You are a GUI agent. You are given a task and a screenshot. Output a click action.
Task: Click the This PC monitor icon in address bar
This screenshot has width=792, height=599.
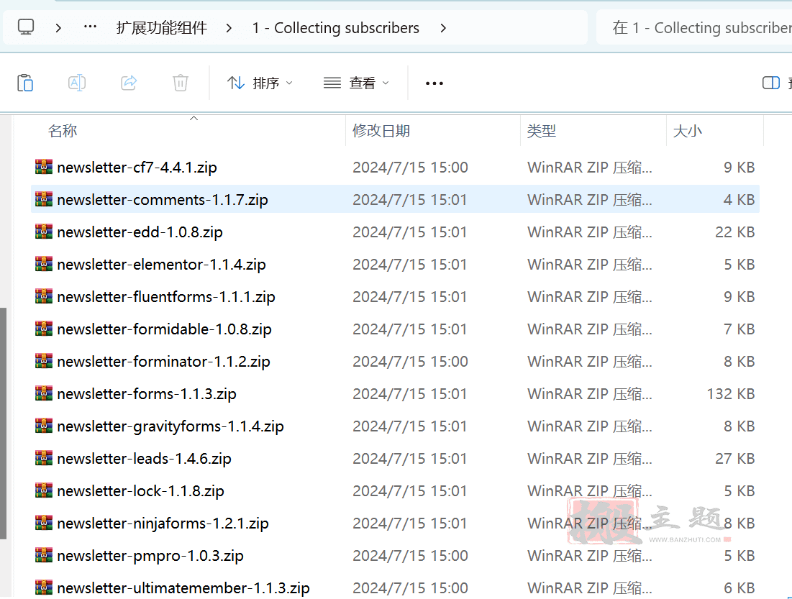26,27
